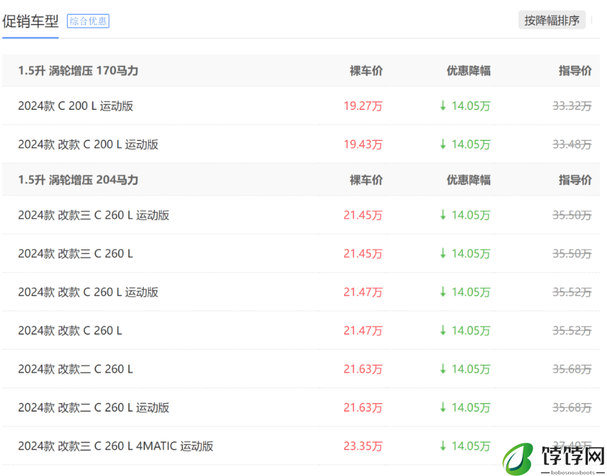Open 2024款 改款 C 260 L 运动版
The height and width of the screenshot is (476, 607).
88,292
